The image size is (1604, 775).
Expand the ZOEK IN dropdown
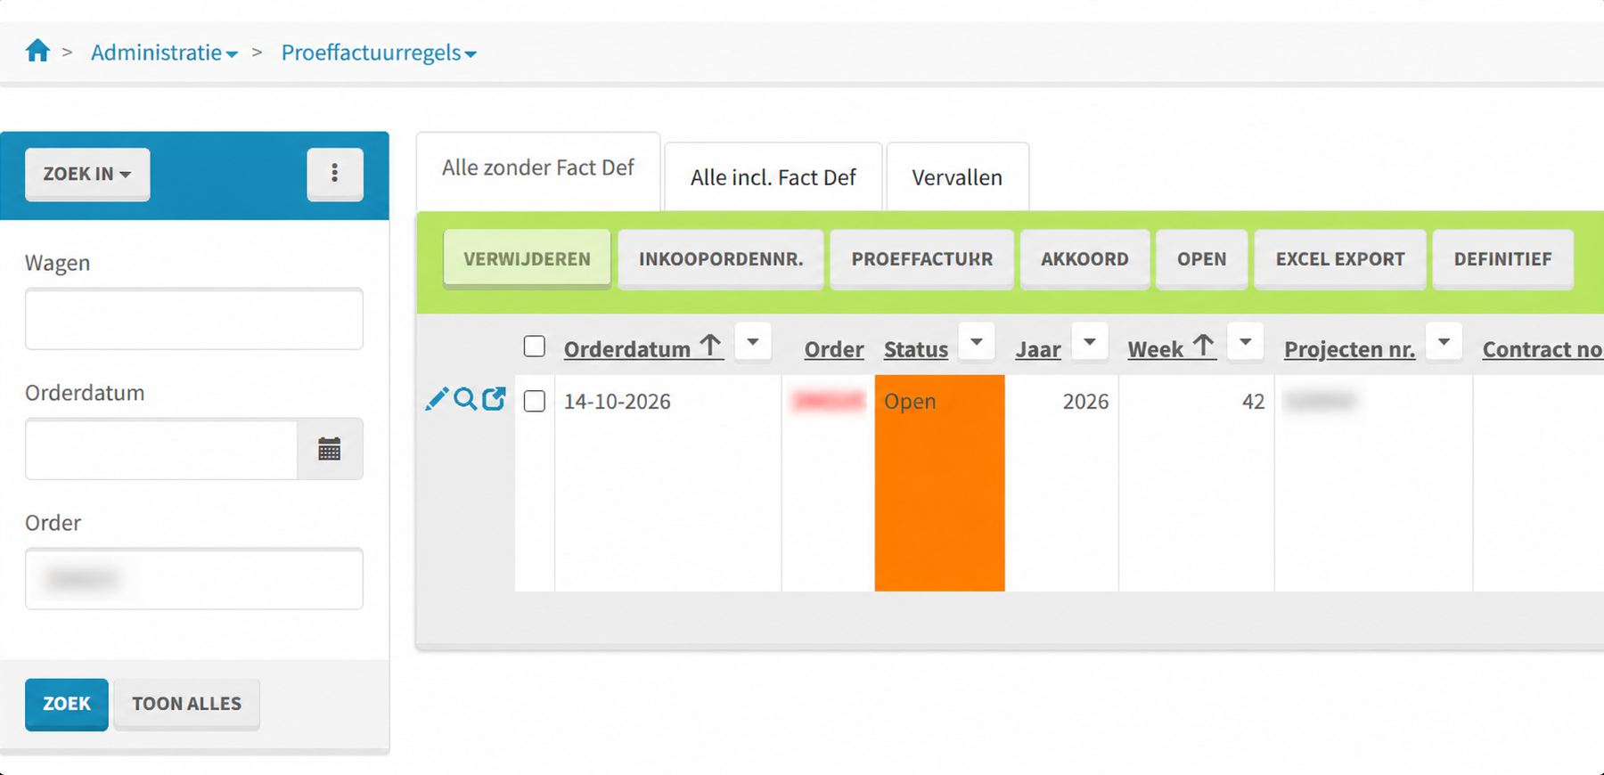pyautogui.click(x=87, y=174)
